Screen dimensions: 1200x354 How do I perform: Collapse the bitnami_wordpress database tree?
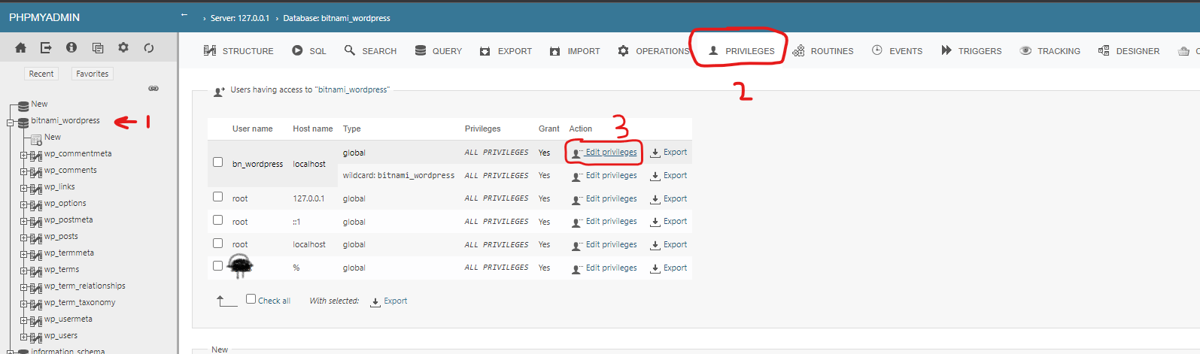click(x=10, y=123)
